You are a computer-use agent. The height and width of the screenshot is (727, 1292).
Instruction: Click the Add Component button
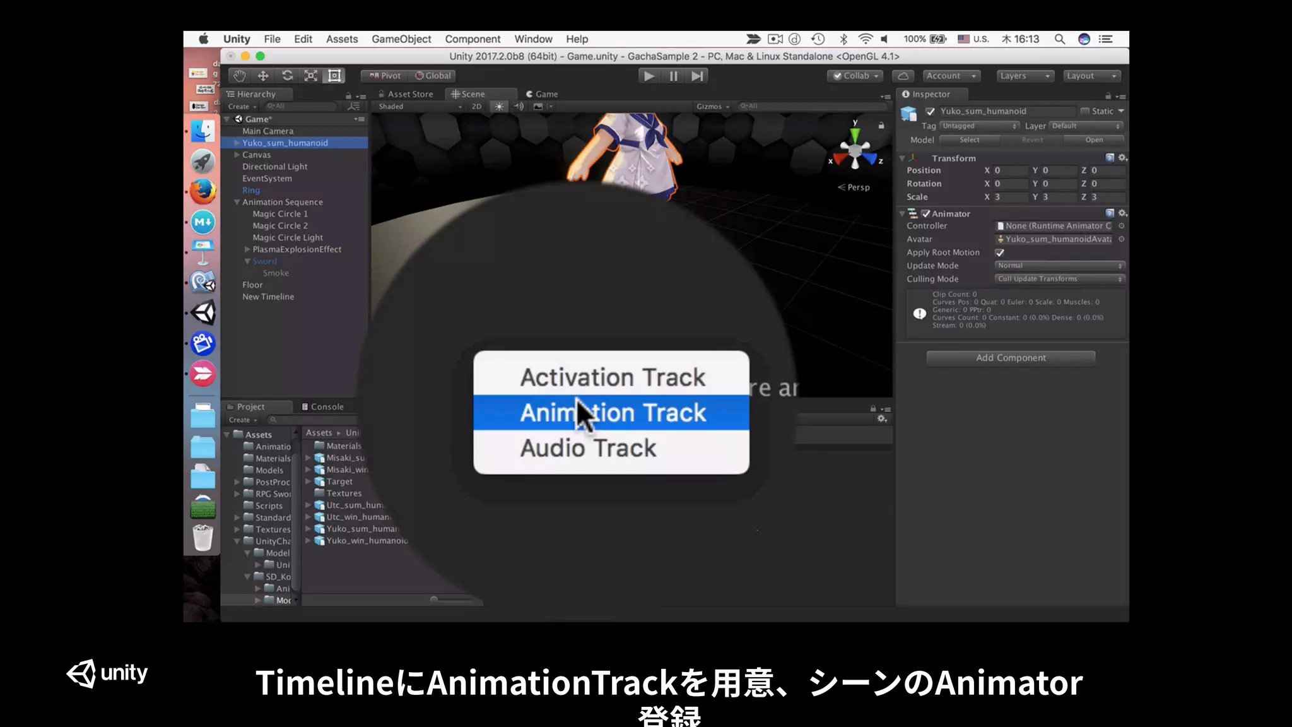pos(1011,358)
